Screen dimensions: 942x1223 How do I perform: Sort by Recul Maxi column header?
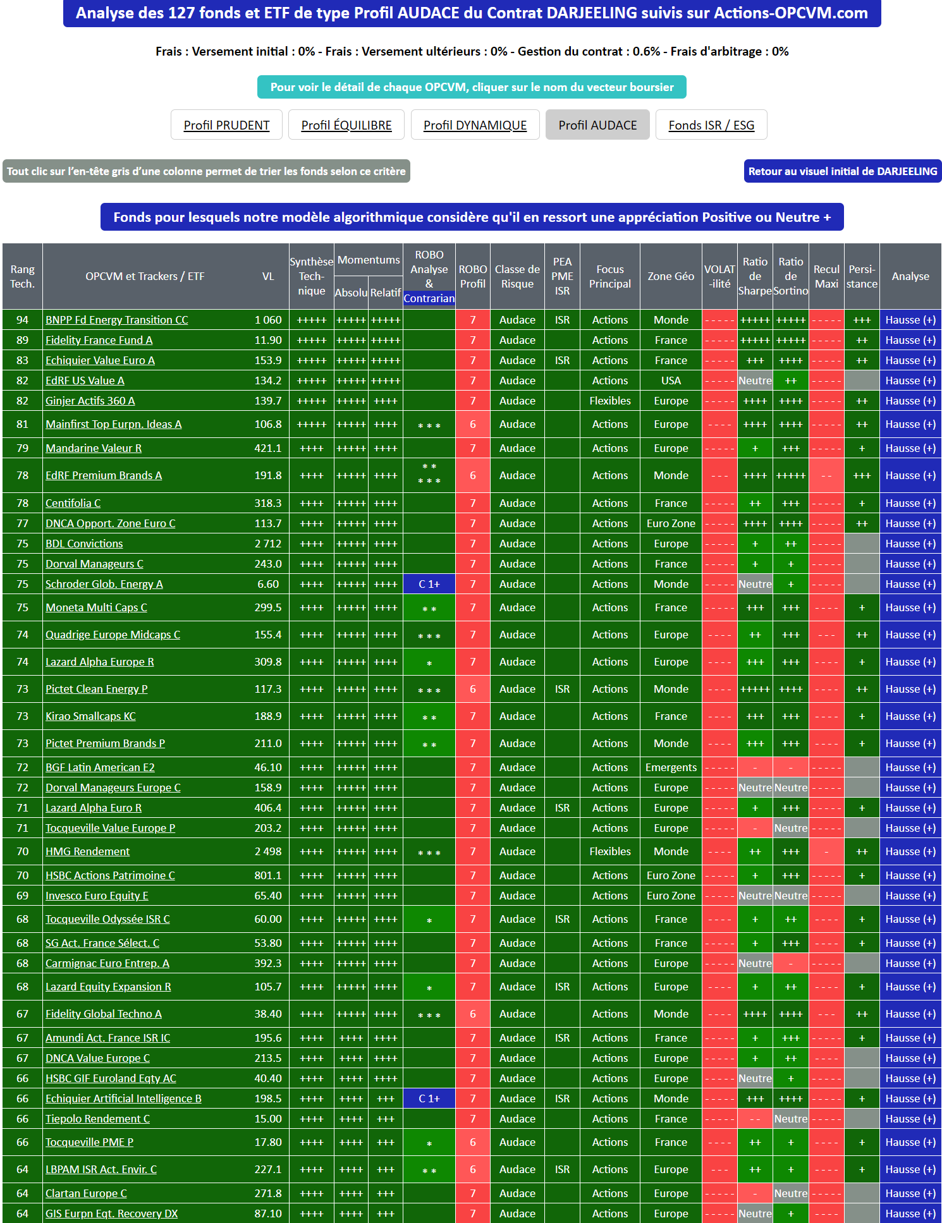click(826, 276)
